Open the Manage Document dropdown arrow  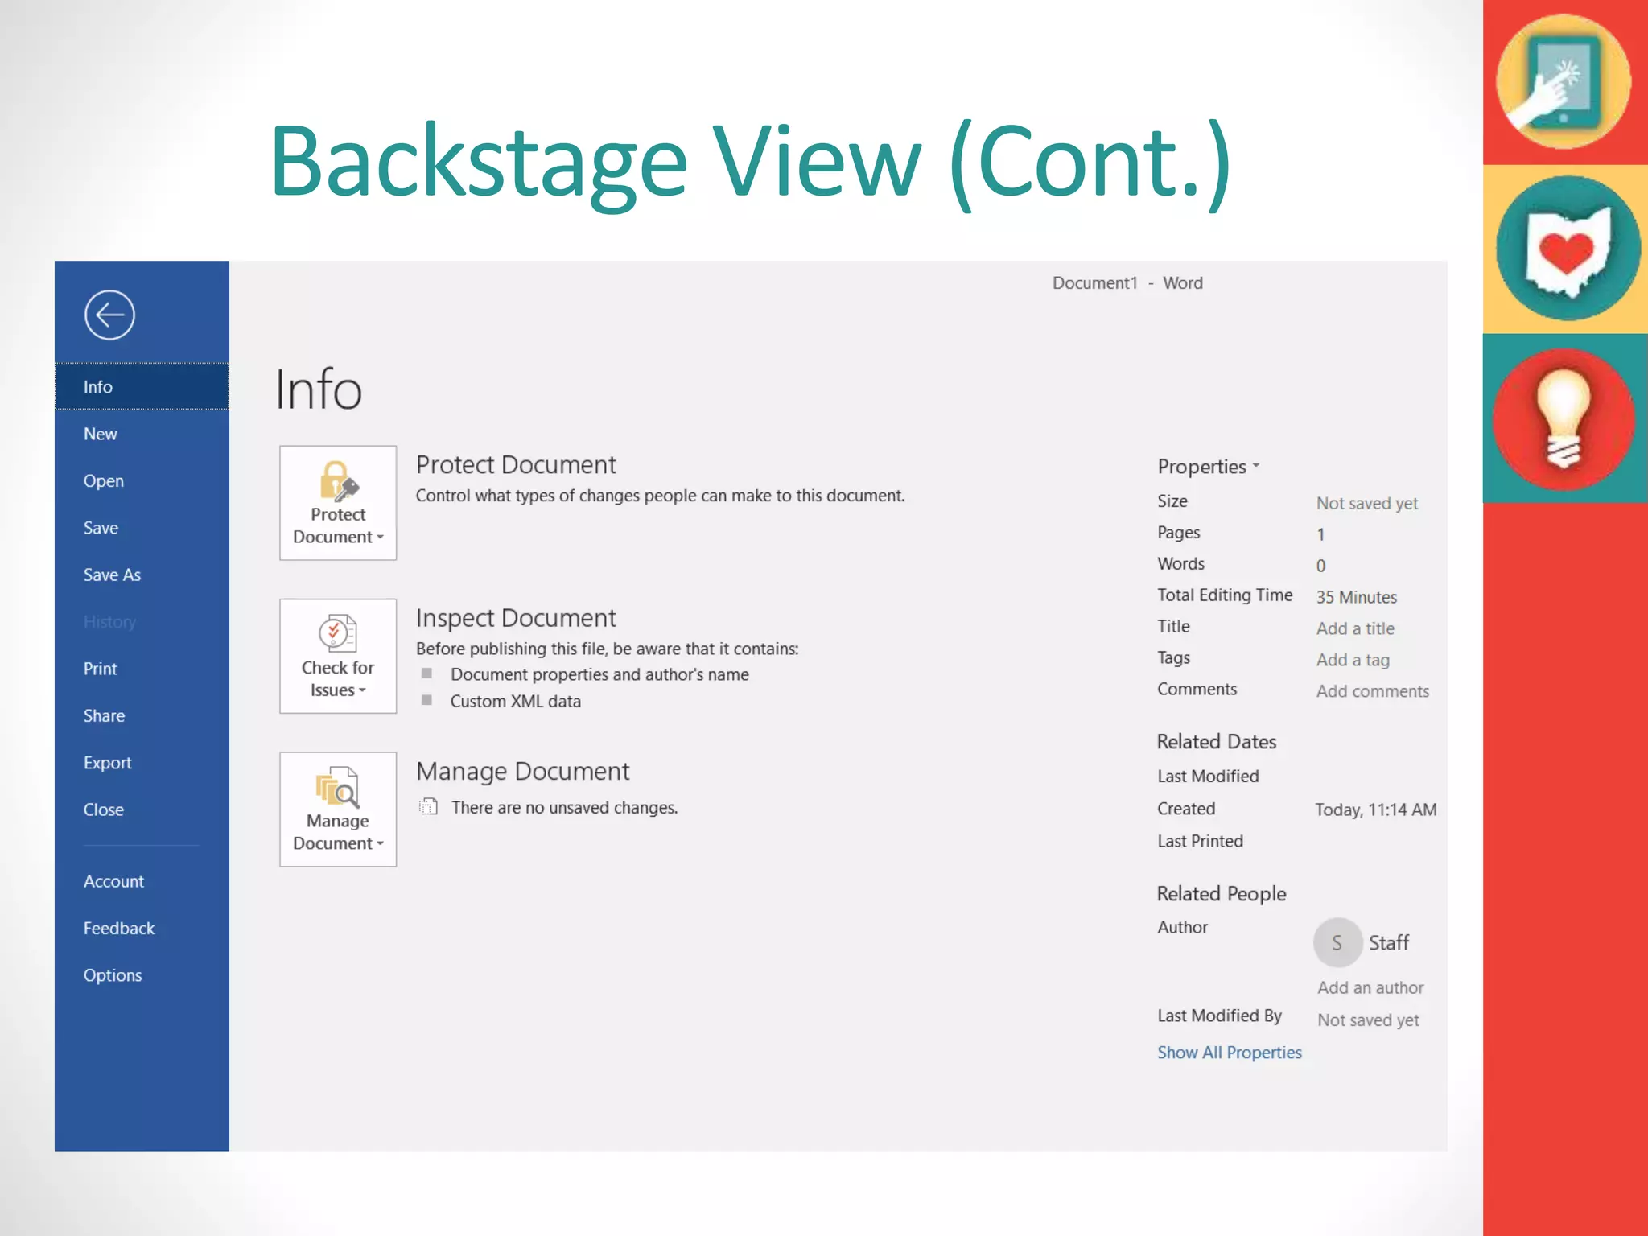pos(380,844)
